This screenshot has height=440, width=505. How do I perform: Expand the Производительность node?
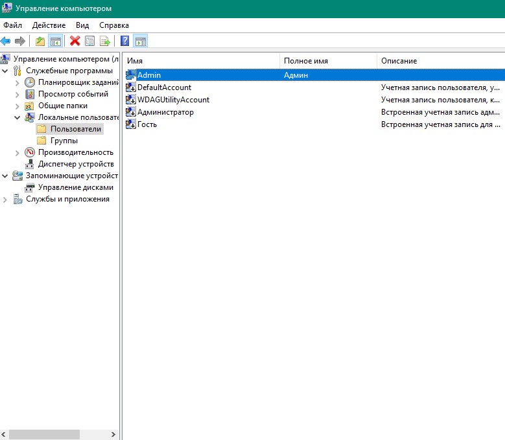[x=18, y=152]
